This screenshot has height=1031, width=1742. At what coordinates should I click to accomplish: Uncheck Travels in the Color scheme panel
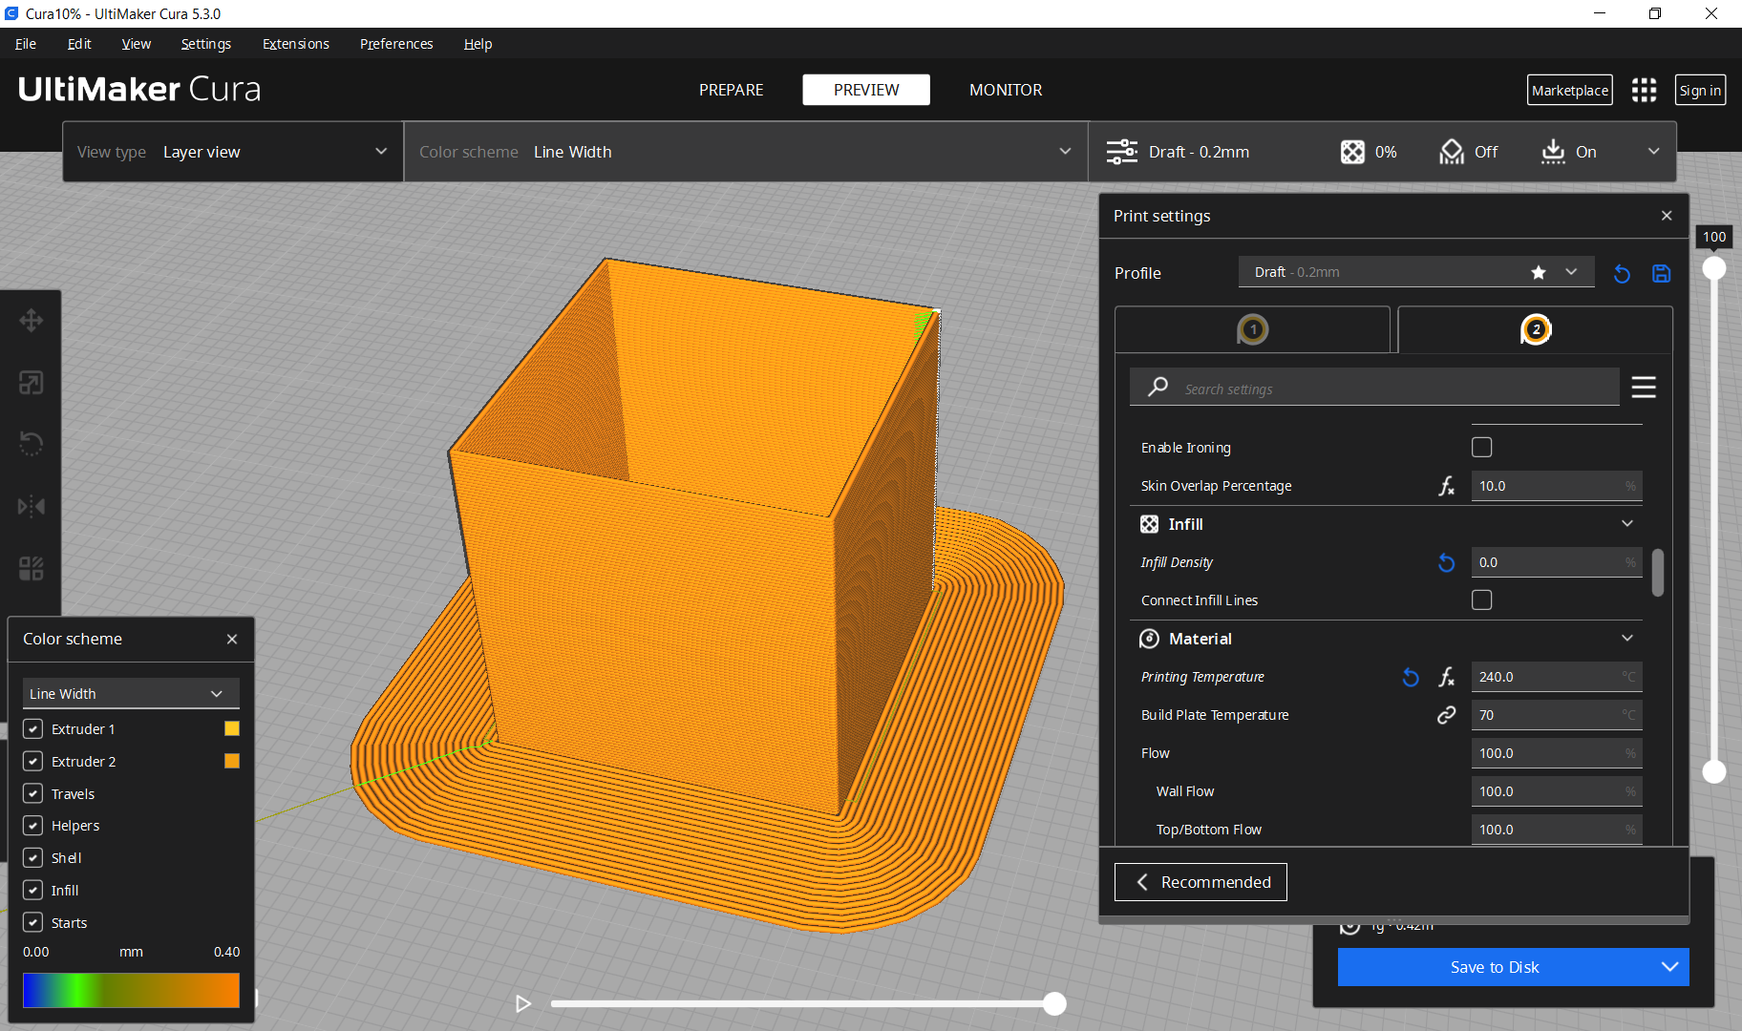click(x=33, y=793)
